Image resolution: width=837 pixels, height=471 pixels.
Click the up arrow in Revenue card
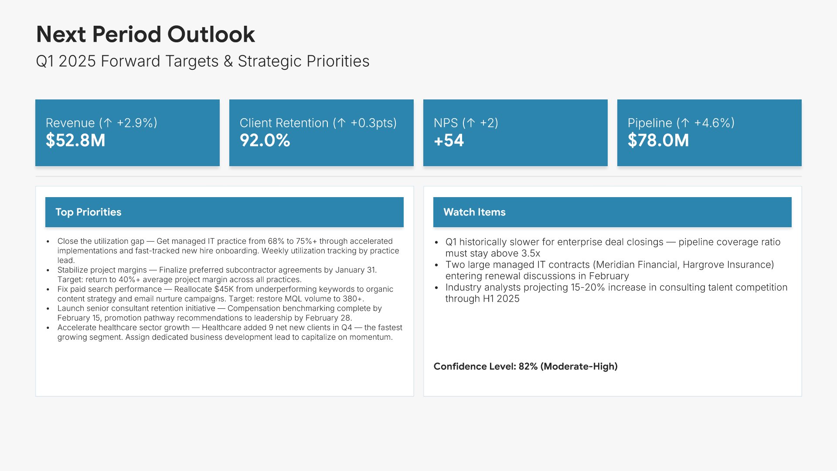(x=108, y=123)
